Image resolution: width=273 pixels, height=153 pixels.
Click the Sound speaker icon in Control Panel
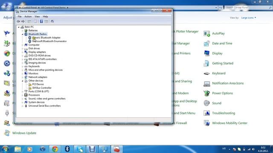[206, 103]
